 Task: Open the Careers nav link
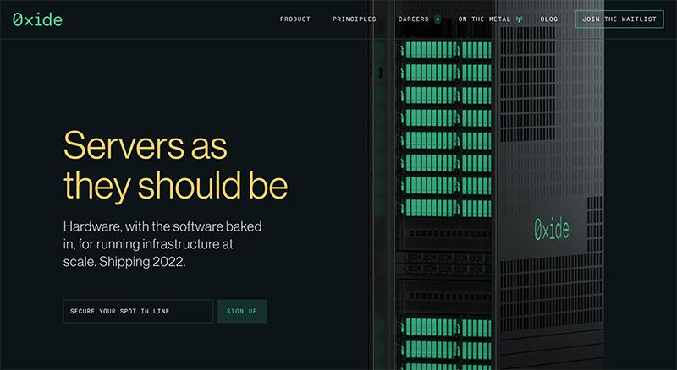click(x=414, y=19)
